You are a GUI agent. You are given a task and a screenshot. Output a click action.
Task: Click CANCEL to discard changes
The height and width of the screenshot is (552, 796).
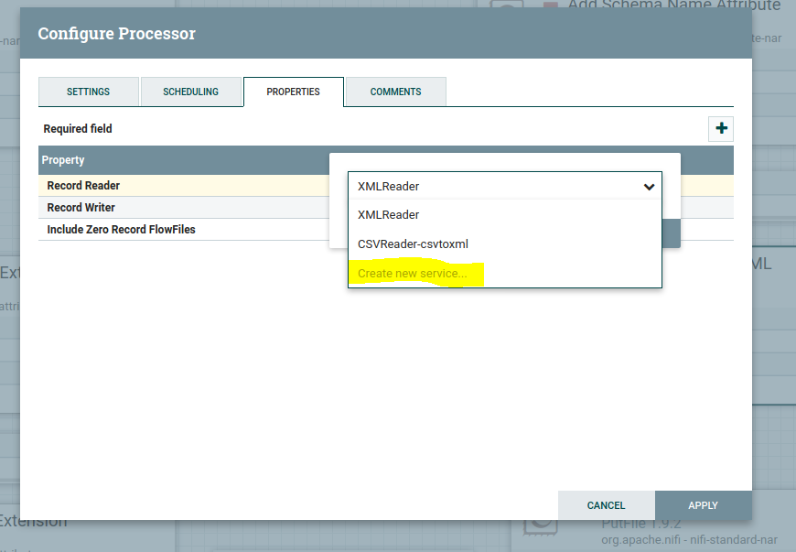606,505
